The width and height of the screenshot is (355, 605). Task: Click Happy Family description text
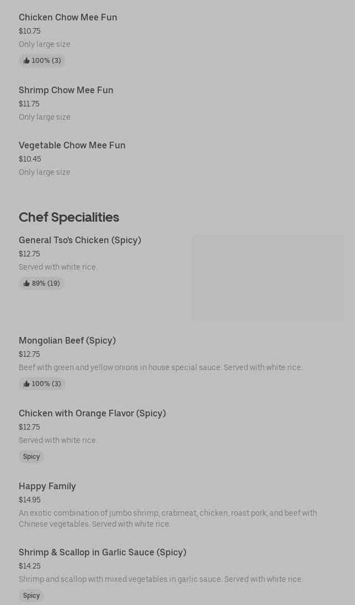click(168, 518)
